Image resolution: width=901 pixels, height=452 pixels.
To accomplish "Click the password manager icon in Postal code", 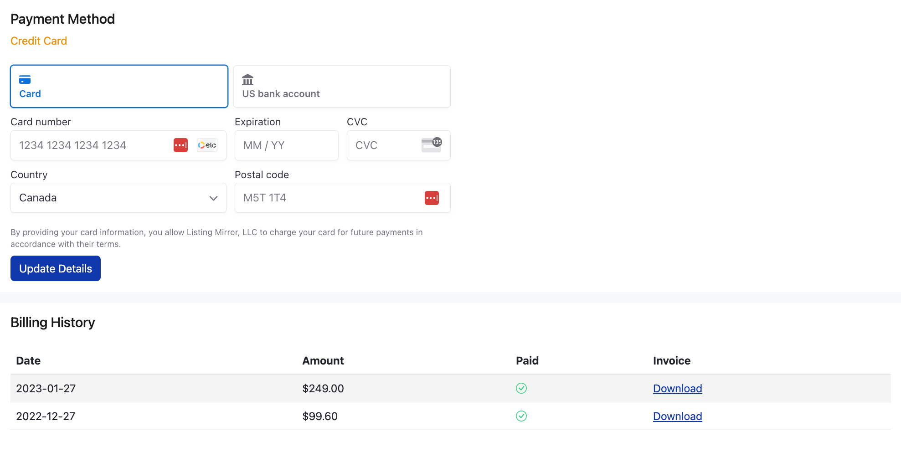I will pos(432,198).
